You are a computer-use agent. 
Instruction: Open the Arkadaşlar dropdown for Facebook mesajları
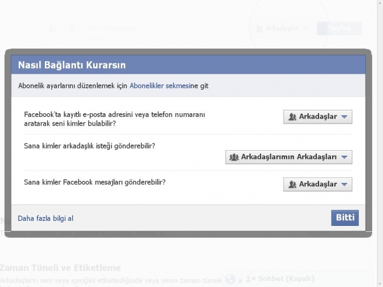(x=317, y=184)
